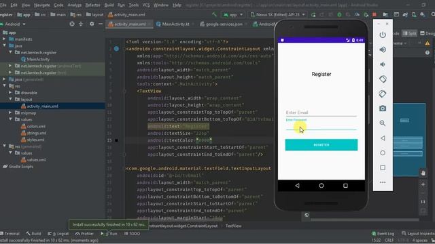Select the activity_main.xml editor tab

(130, 24)
